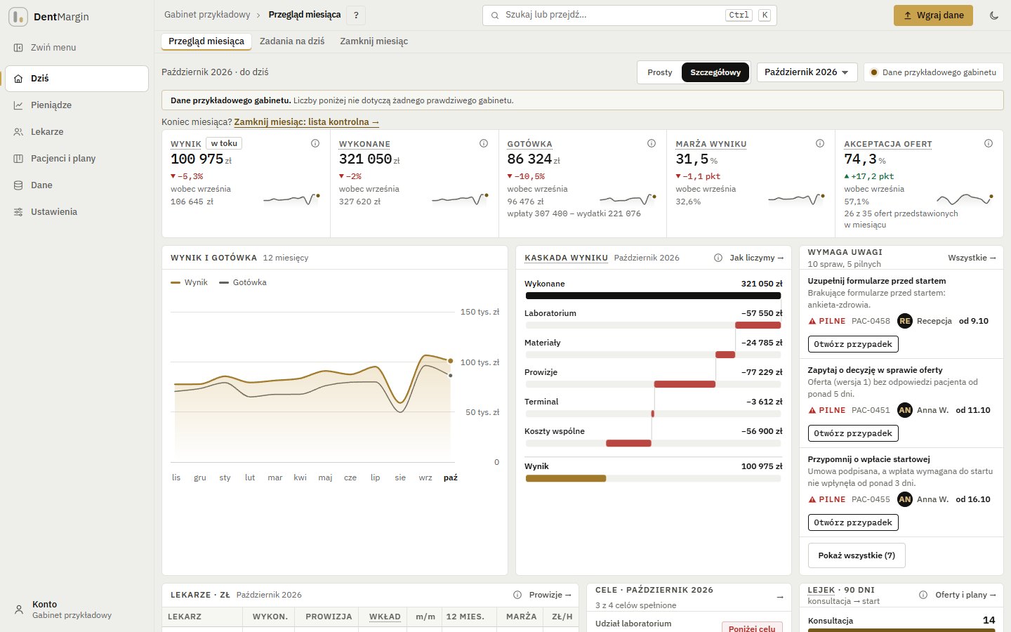The width and height of the screenshot is (1011, 632).
Task: Open Lekarze in sidebar
Action: tap(77, 132)
